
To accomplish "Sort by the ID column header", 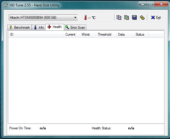I will tap(36, 34).
